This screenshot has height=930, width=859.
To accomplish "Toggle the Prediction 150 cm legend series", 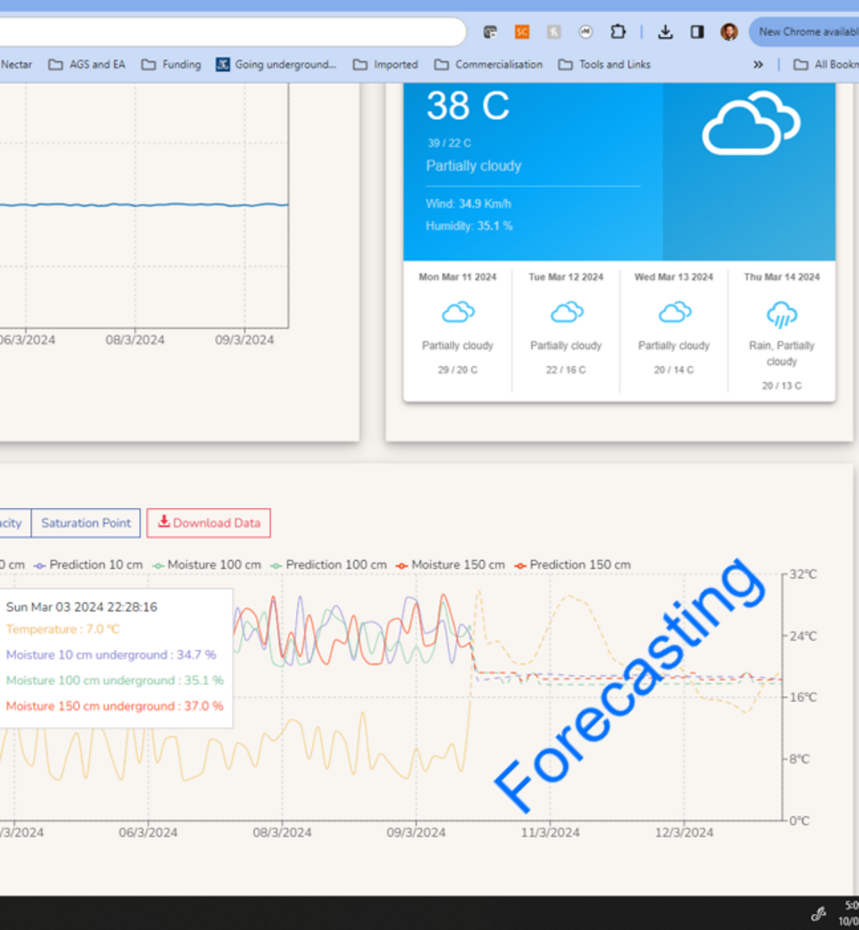I will point(572,565).
